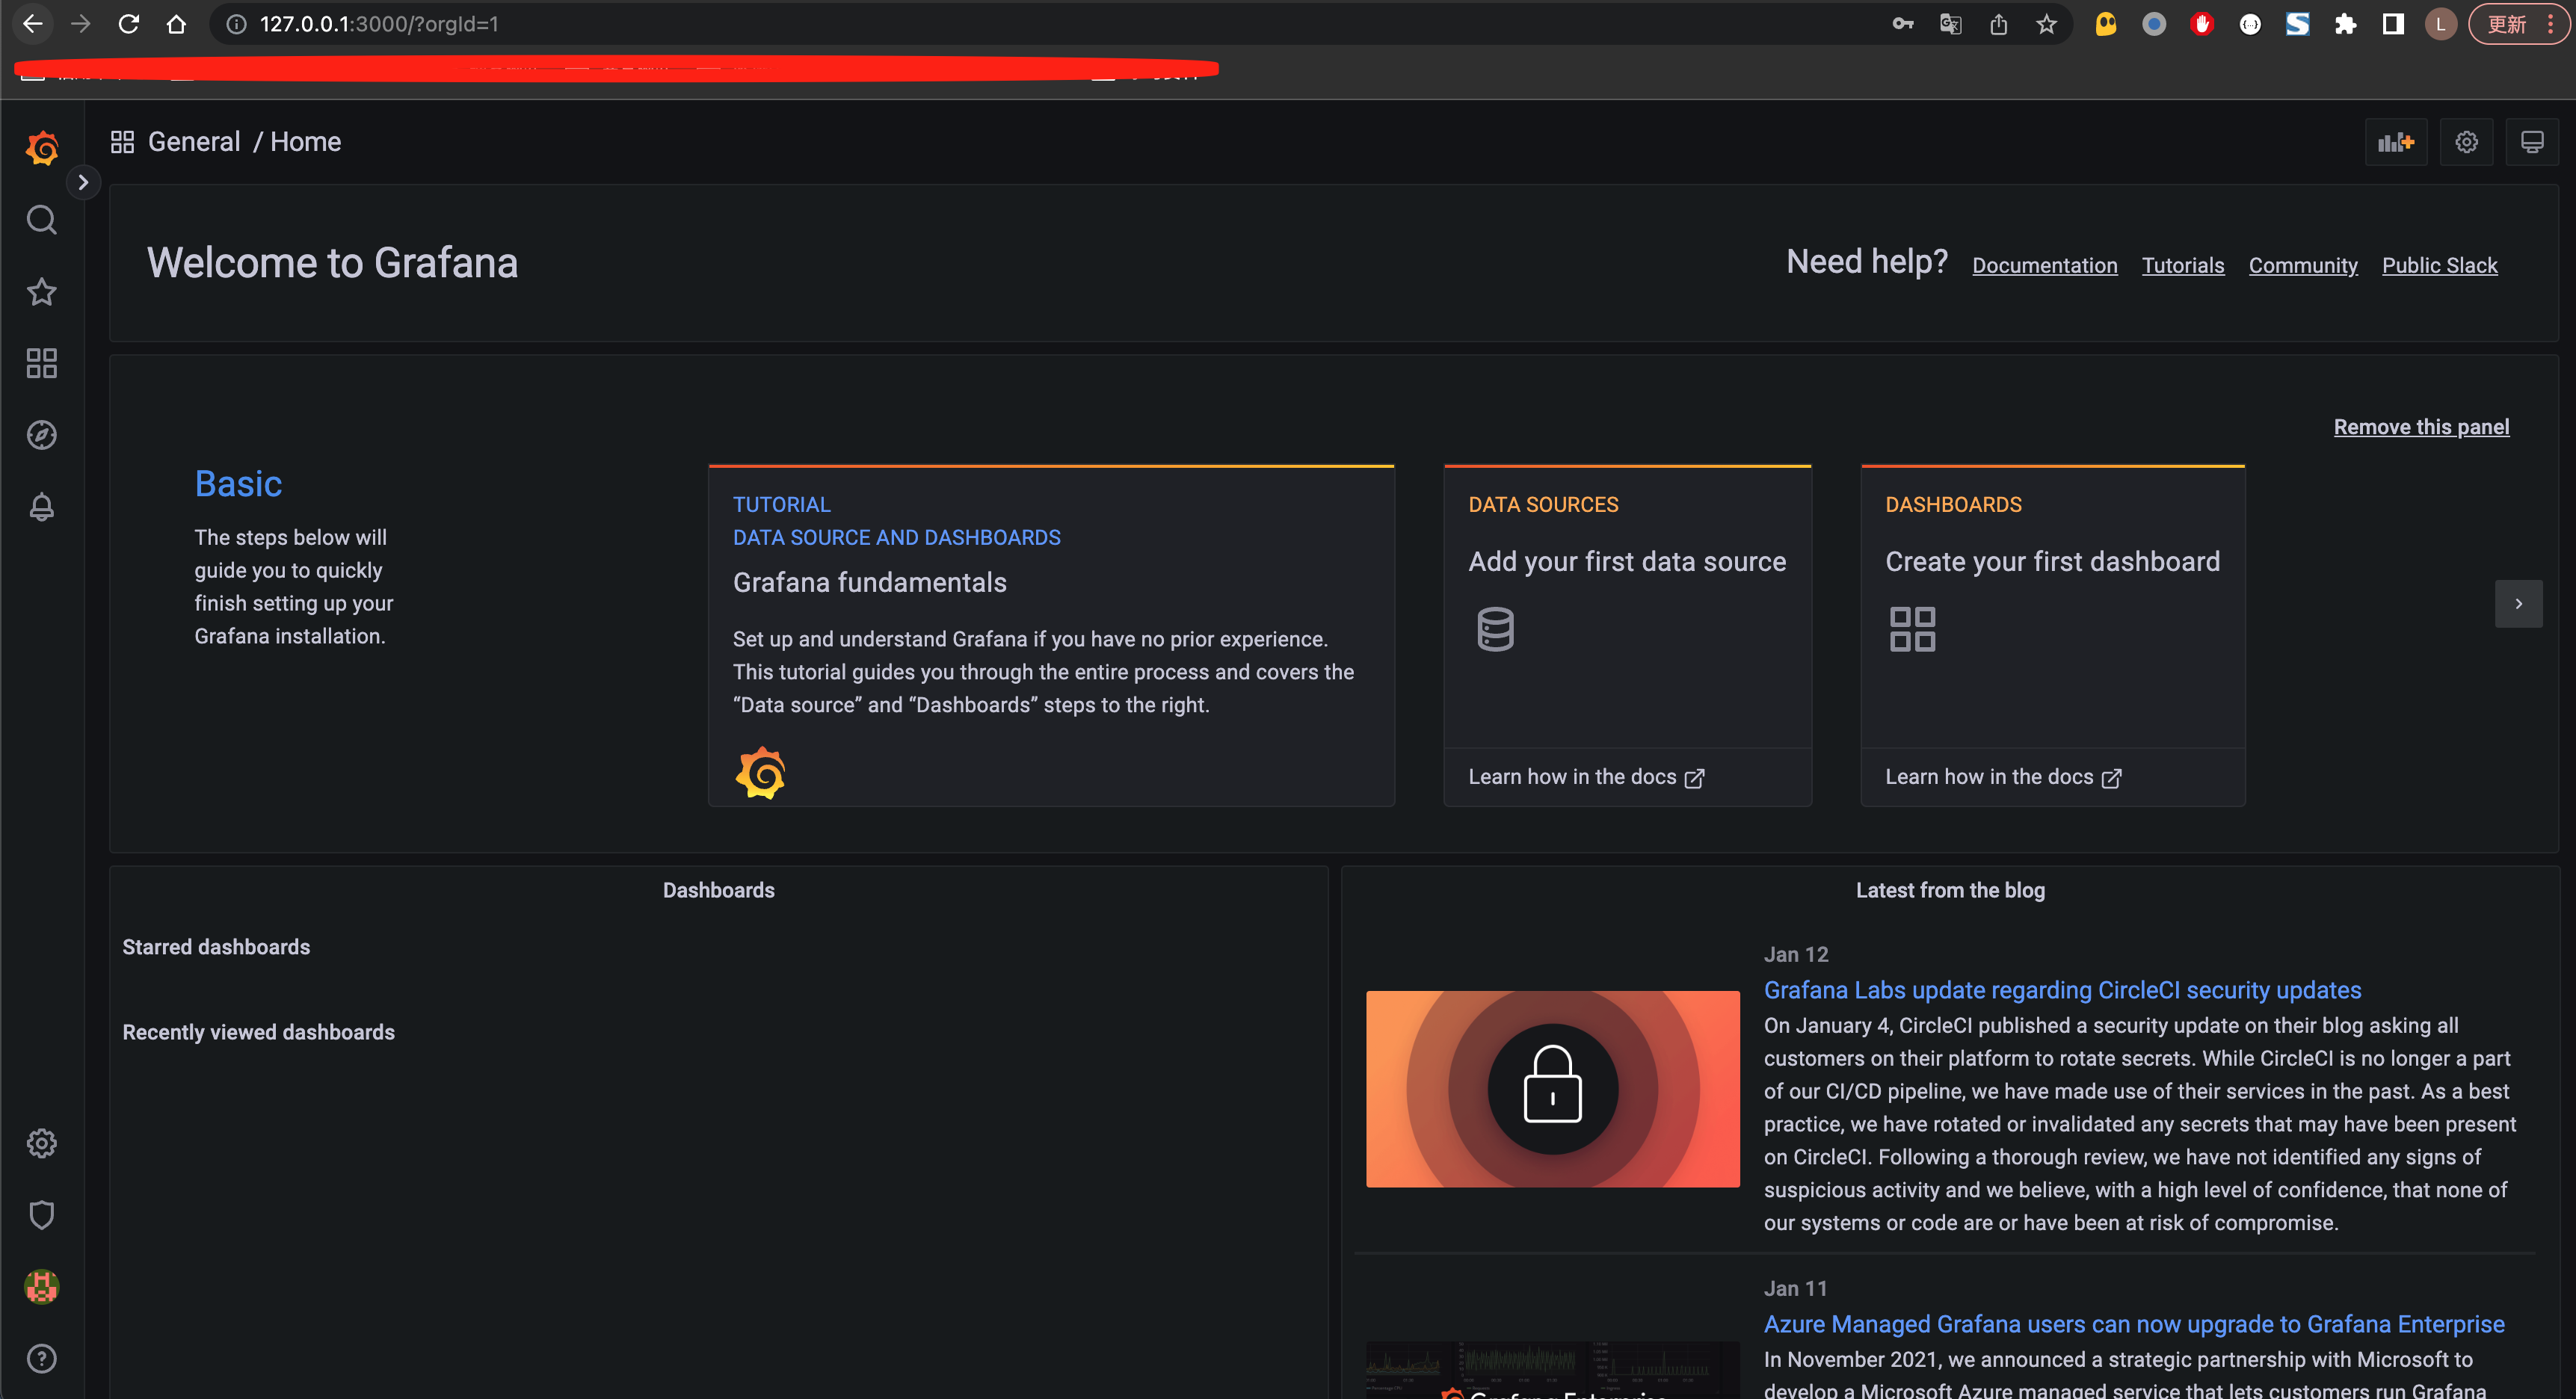Click Add your first data source
This screenshot has height=1399, width=2576.
(1627, 561)
